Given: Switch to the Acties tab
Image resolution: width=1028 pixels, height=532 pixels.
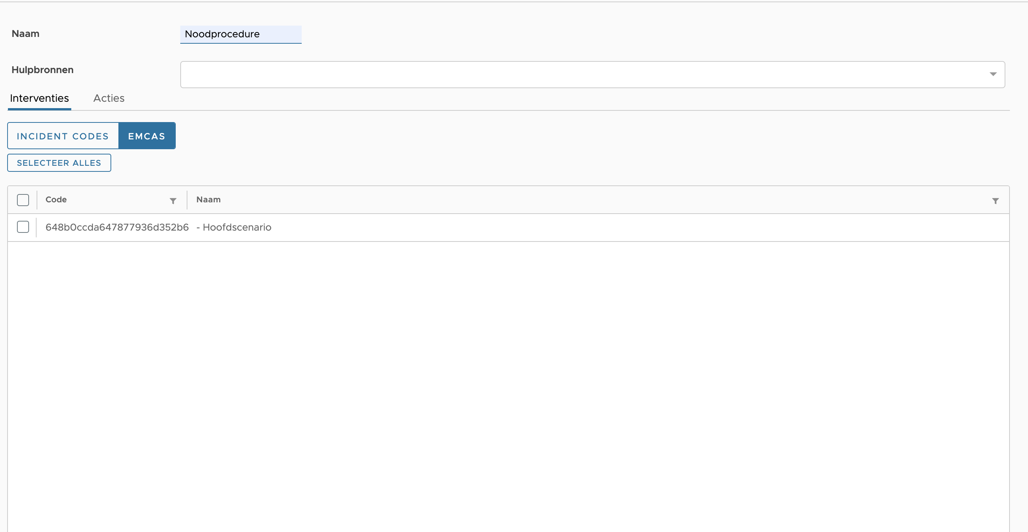Looking at the screenshot, I should [109, 98].
